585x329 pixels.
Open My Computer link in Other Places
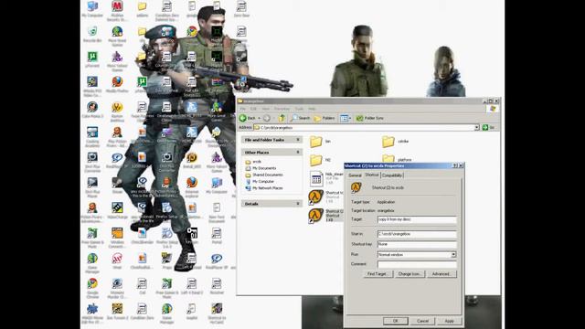tap(263, 182)
